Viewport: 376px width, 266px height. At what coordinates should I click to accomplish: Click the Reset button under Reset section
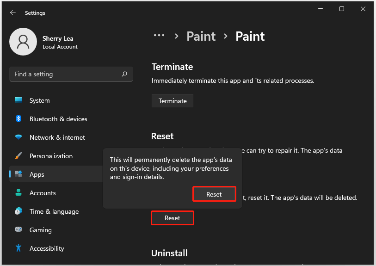click(173, 218)
